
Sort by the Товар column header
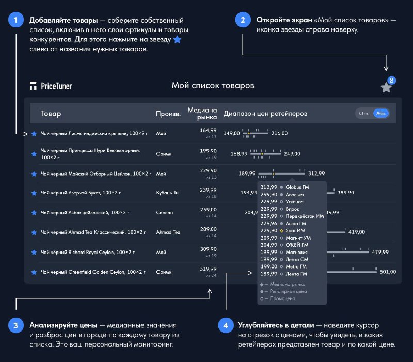click(51, 113)
